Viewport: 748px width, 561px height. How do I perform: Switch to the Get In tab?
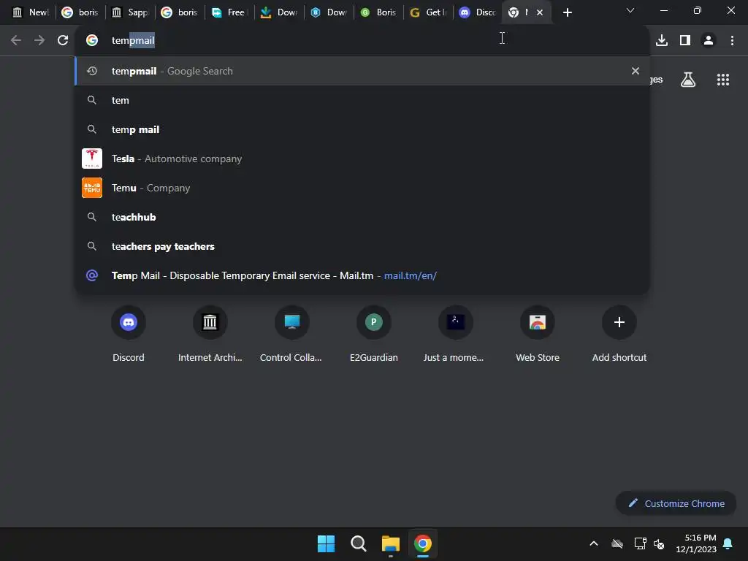click(x=427, y=12)
